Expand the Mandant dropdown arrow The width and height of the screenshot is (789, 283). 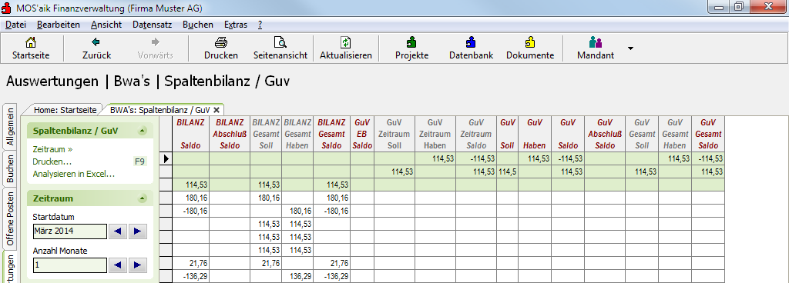(630, 48)
